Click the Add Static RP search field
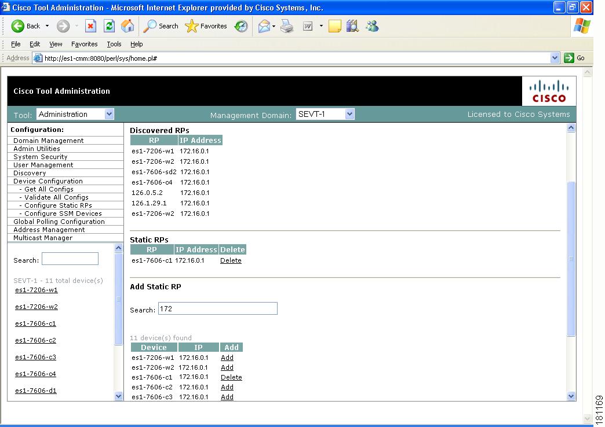605x427 pixels. coord(218,308)
